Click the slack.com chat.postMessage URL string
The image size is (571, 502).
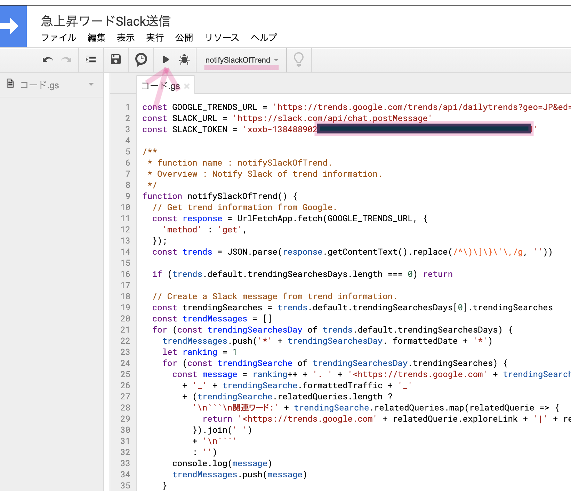[x=332, y=118]
